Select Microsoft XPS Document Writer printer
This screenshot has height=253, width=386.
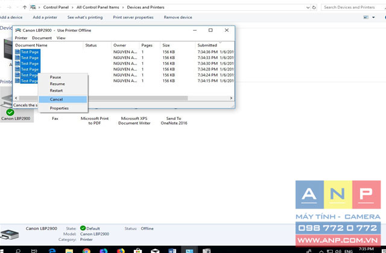[x=134, y=120]
